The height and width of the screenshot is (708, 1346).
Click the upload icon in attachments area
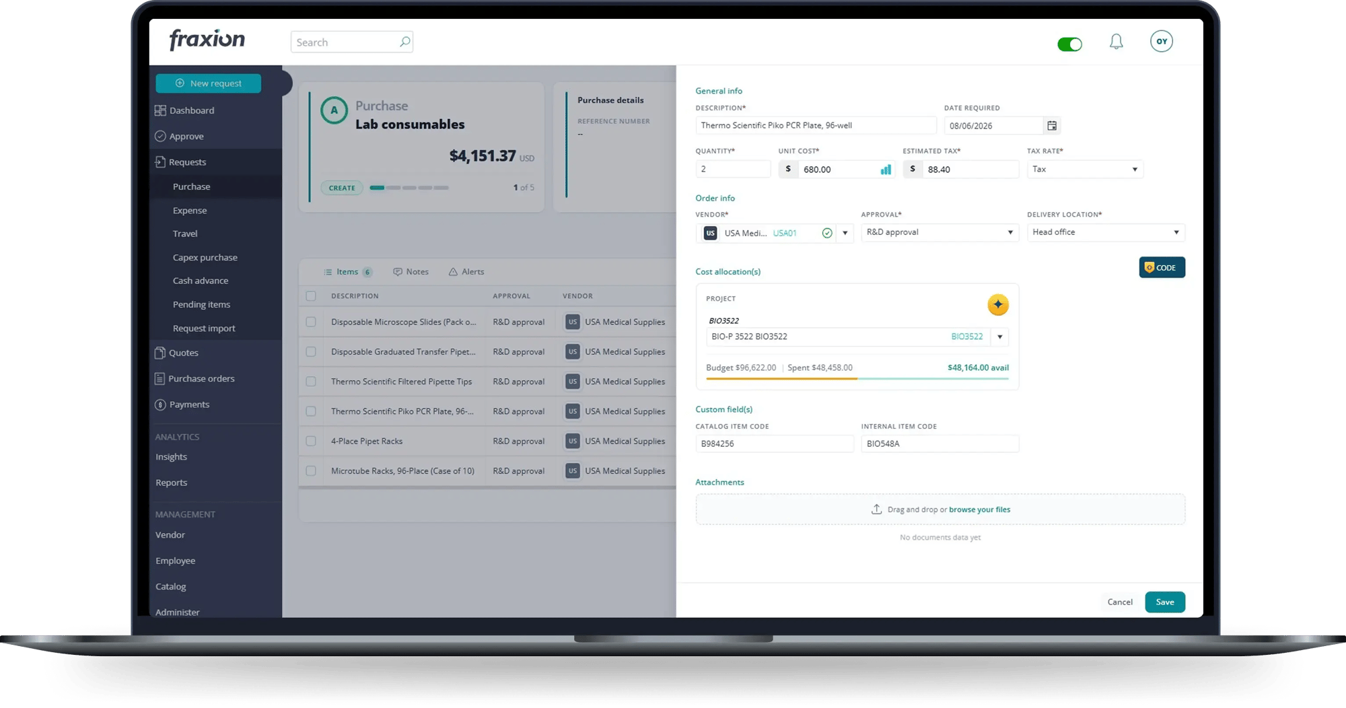tap(876, 509)
